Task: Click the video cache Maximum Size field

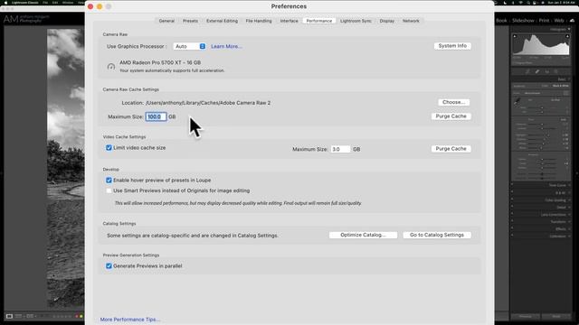Action: click(340, 149)
